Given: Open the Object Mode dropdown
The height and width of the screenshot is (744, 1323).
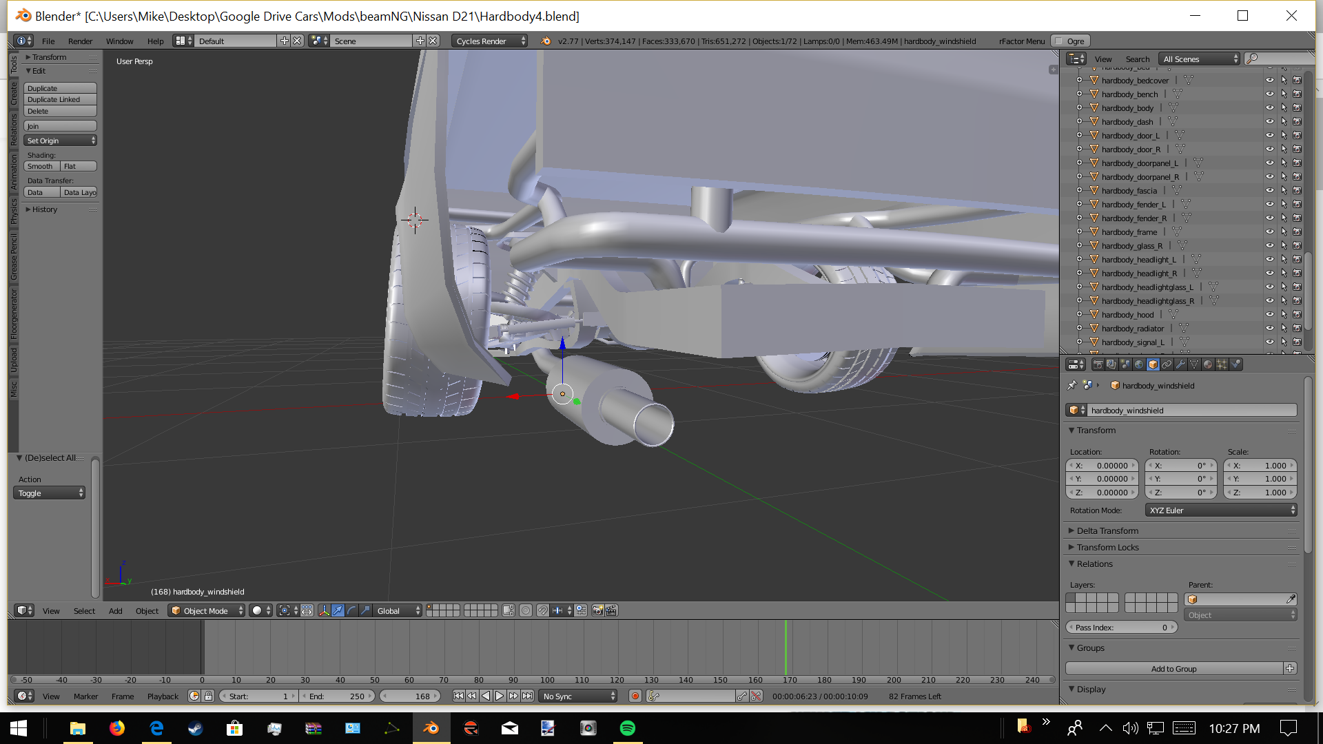Looking at the screenshot, I should click(x=207, y=611).
